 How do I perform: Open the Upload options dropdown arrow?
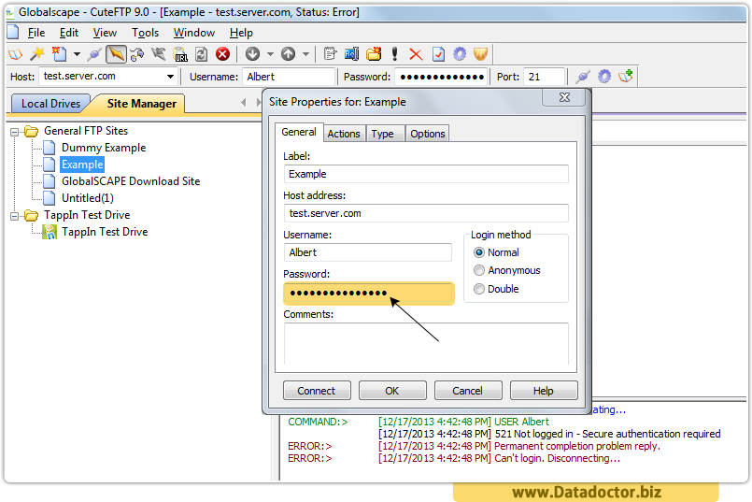305,54
